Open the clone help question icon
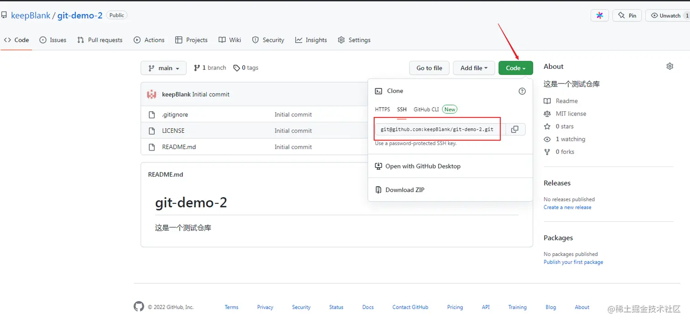 click(522, 91)
